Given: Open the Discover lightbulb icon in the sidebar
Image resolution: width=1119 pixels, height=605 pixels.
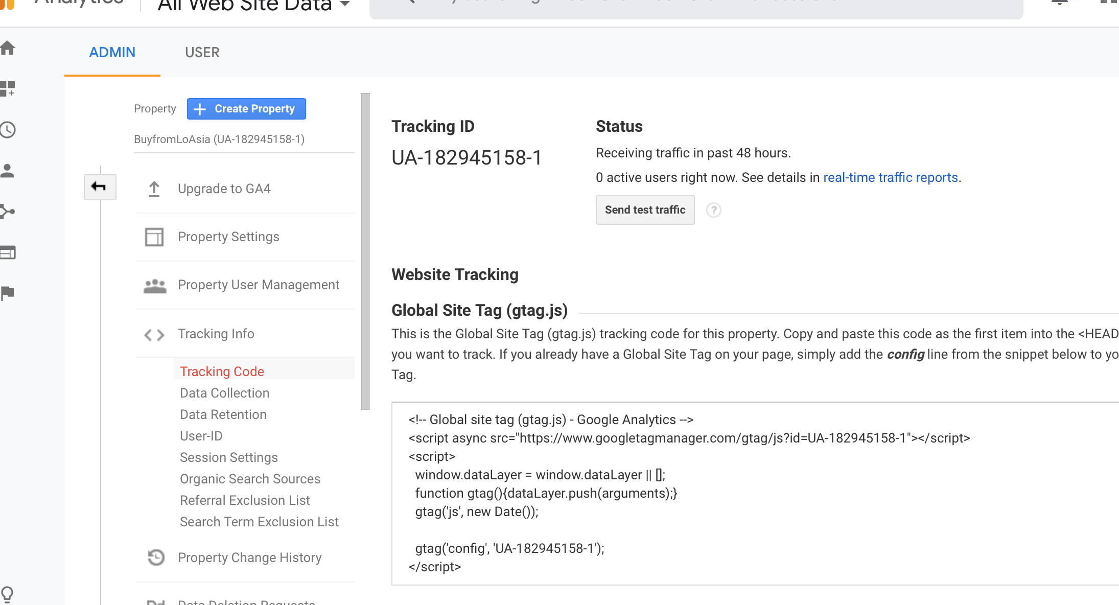Looking at the screenshot, I should point(8,594).
